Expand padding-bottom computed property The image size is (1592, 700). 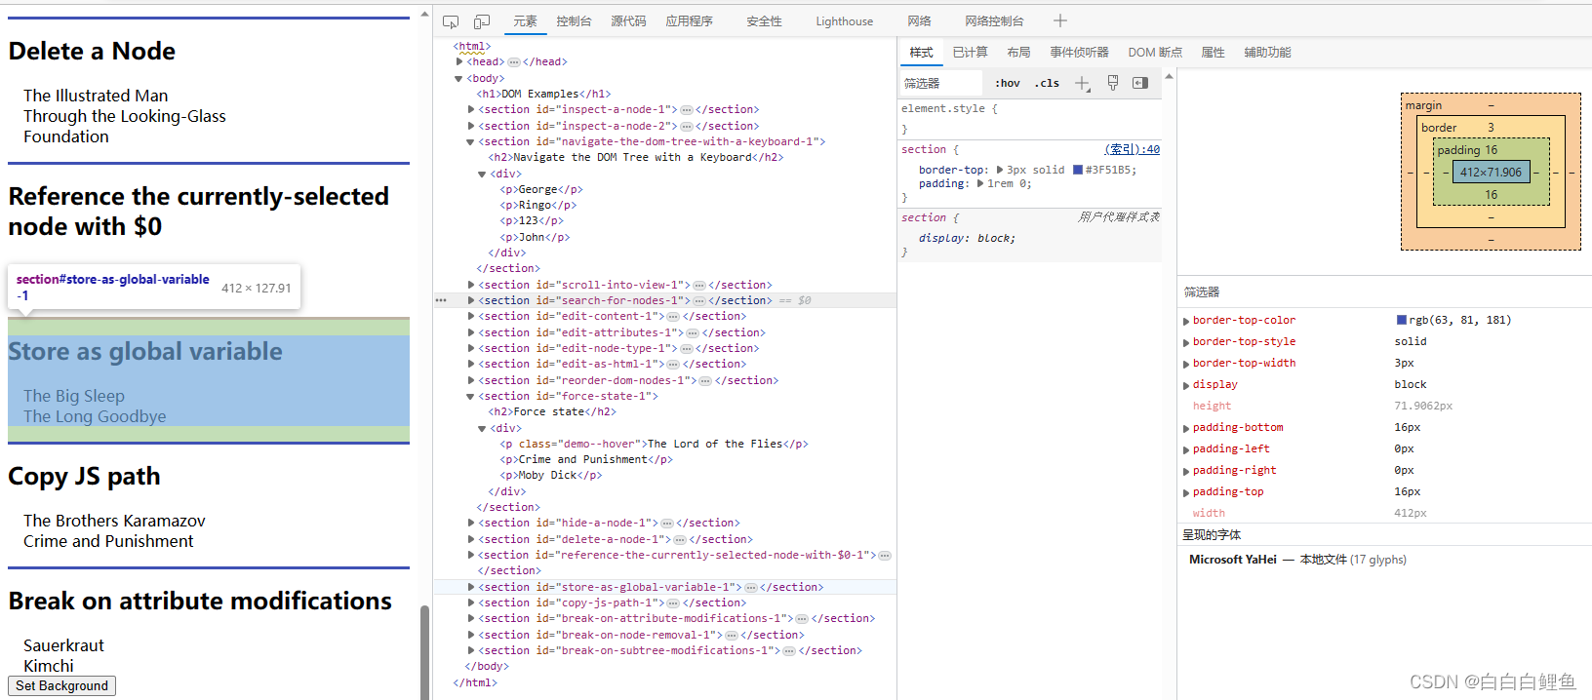point(1186,428)
